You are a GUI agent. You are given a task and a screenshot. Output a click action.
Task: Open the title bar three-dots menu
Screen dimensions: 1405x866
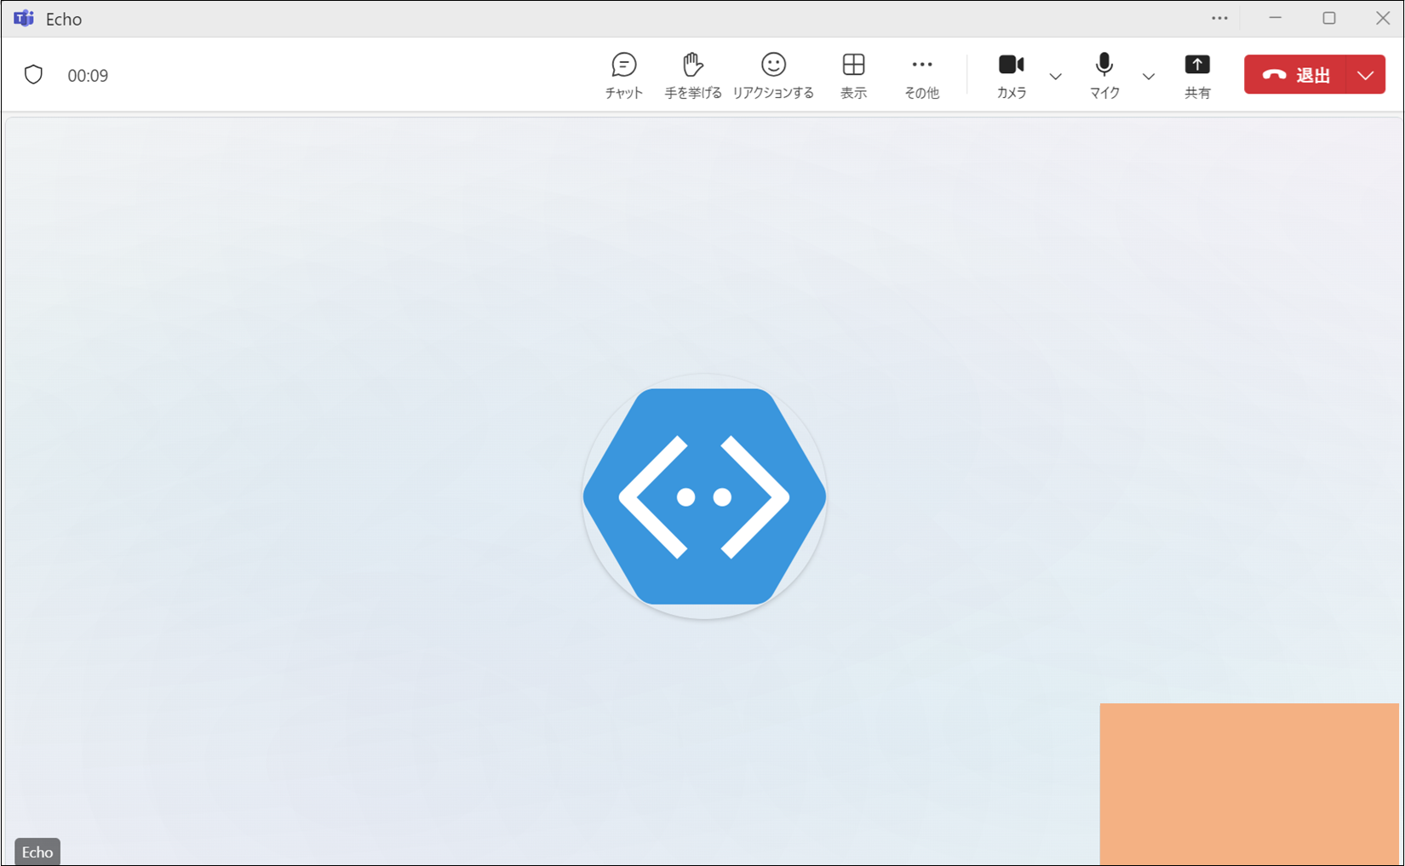(1219, 19)
